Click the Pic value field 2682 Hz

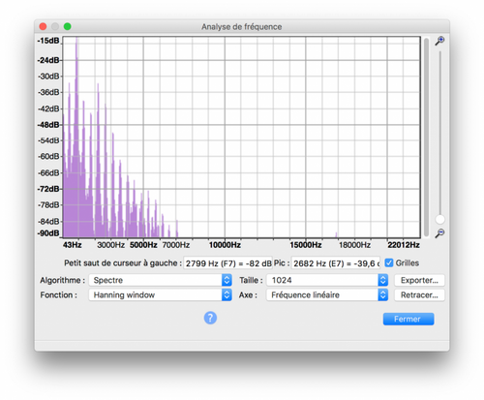336,263
